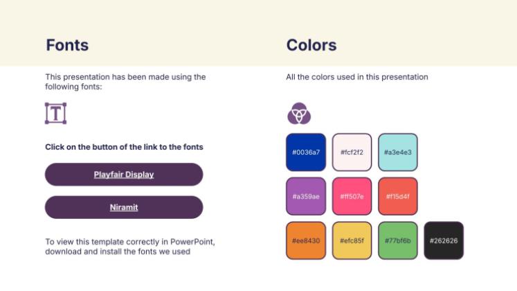
Task: Select the black #262626 color swatch
Action: [x=443, y=240]
